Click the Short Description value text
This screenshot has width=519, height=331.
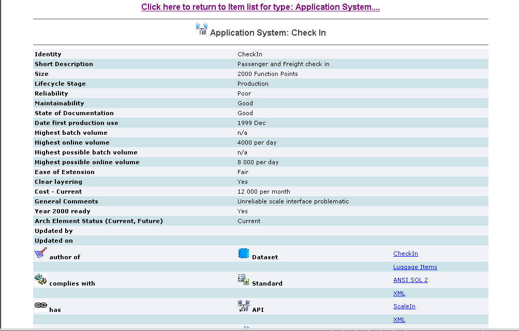[x=283, y=64]
